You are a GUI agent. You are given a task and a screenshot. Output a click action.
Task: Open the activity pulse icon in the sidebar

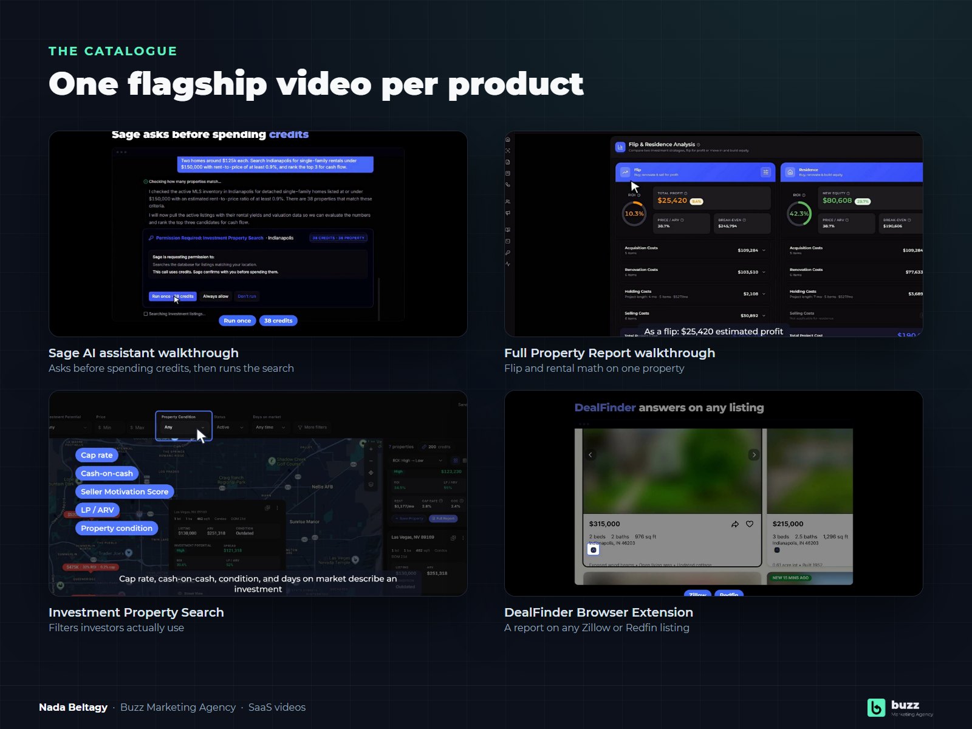tap(508, 264)
